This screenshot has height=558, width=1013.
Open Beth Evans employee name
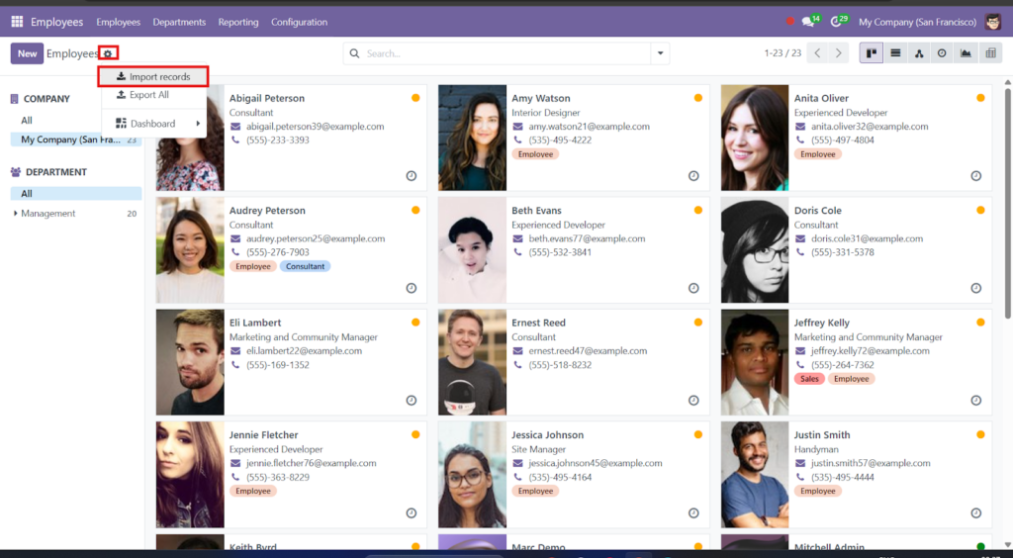(x=536, y=211)
